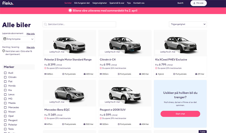Click the savings info icon on Polestar 2
226x133 pixels.
(45, 68)
